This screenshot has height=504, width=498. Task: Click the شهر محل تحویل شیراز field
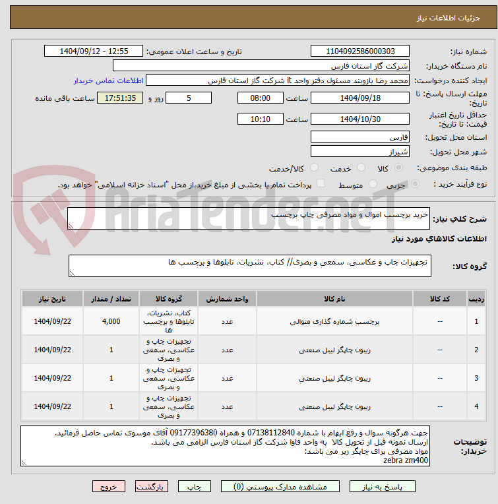360,151
